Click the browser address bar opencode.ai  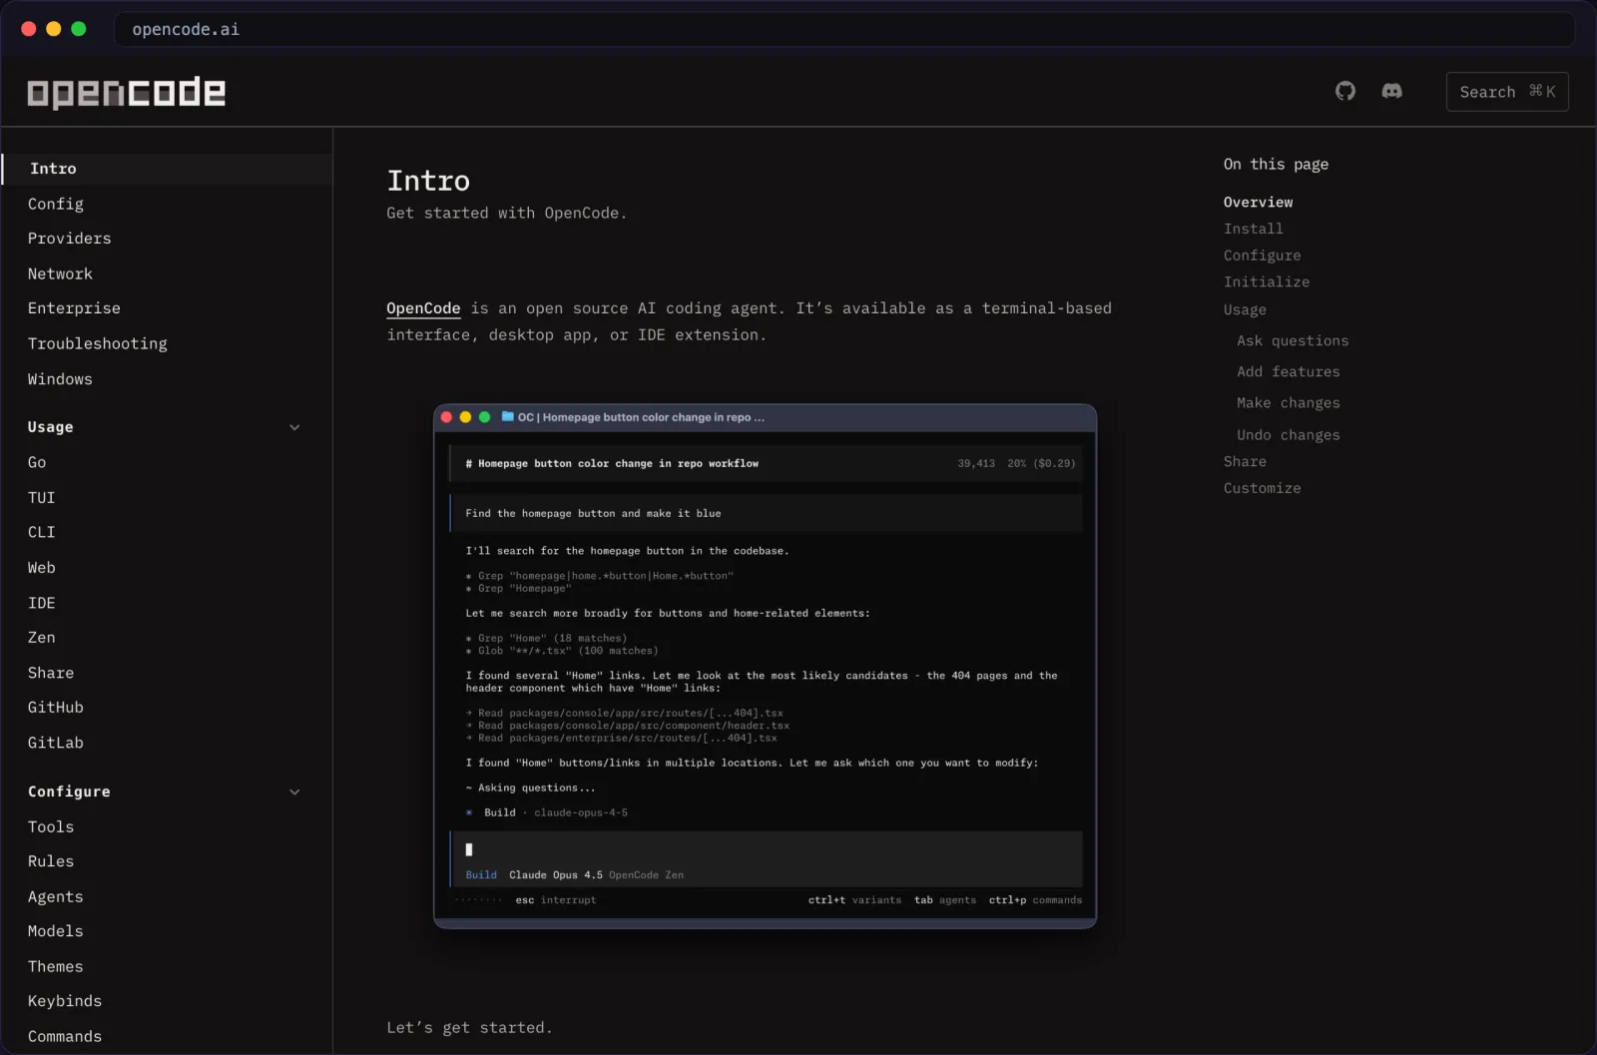pos(843,29)
